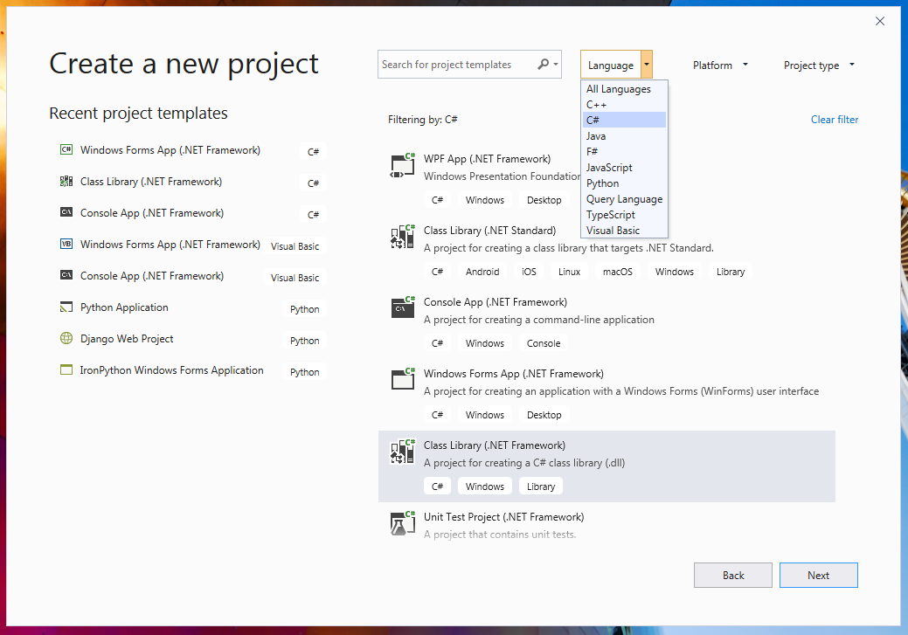908x635 pixels.
Task: Click the IronPython Windows Forms Application name
Action: [171, 369]
